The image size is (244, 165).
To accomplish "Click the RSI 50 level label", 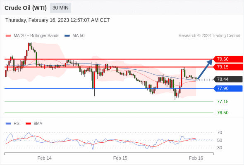I will 220,140.
